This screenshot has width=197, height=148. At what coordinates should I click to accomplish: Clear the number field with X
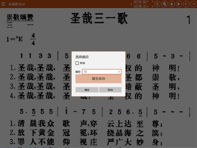tap(119, 72)
